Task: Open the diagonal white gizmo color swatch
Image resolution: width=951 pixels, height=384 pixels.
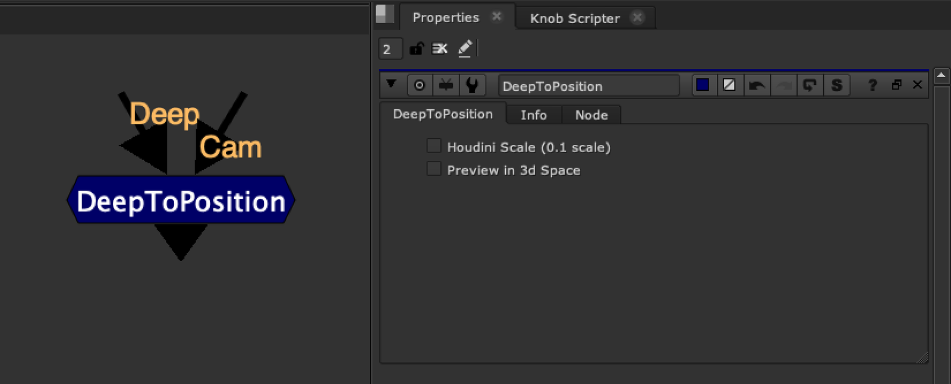Action: (729, 85)
